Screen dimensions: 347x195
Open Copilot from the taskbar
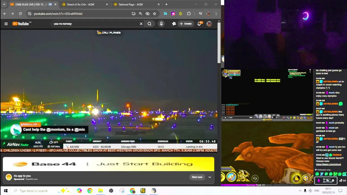tap(79, 191)
